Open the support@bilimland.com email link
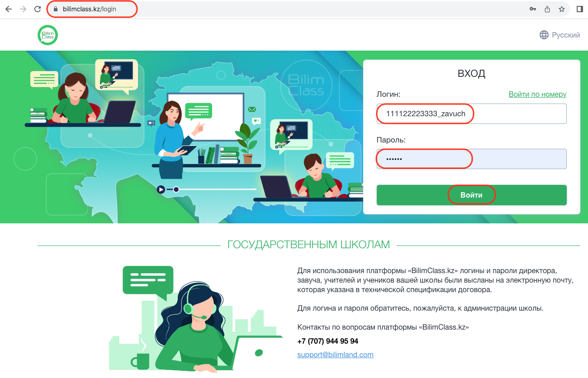588x378 pixels. click(335, 354)
